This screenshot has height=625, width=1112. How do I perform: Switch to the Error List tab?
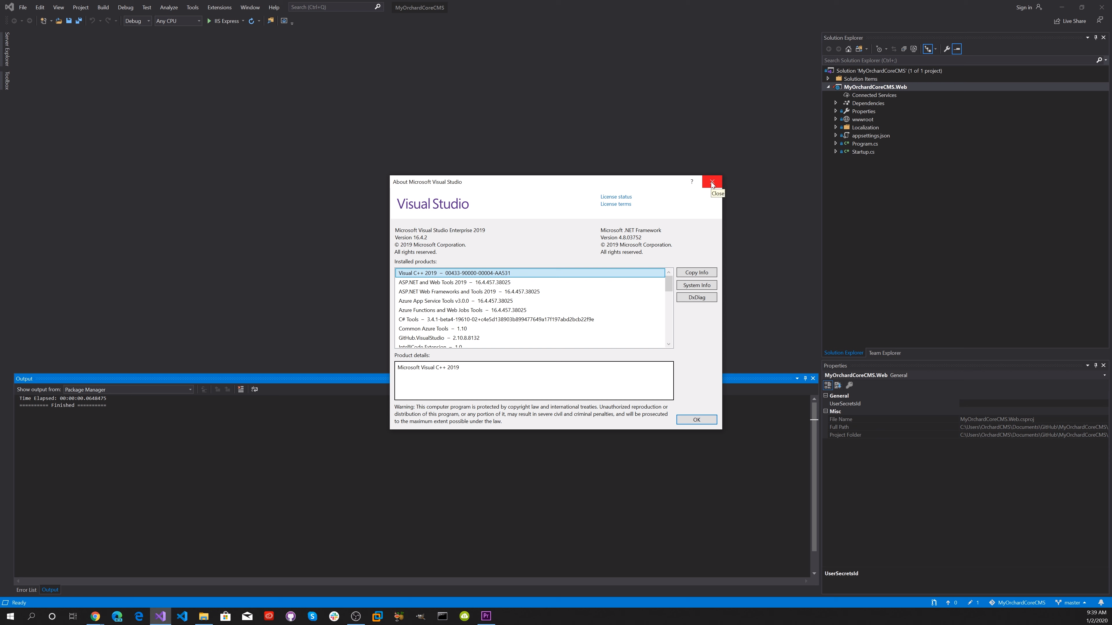pyautogui.click(x=26, y=590)
